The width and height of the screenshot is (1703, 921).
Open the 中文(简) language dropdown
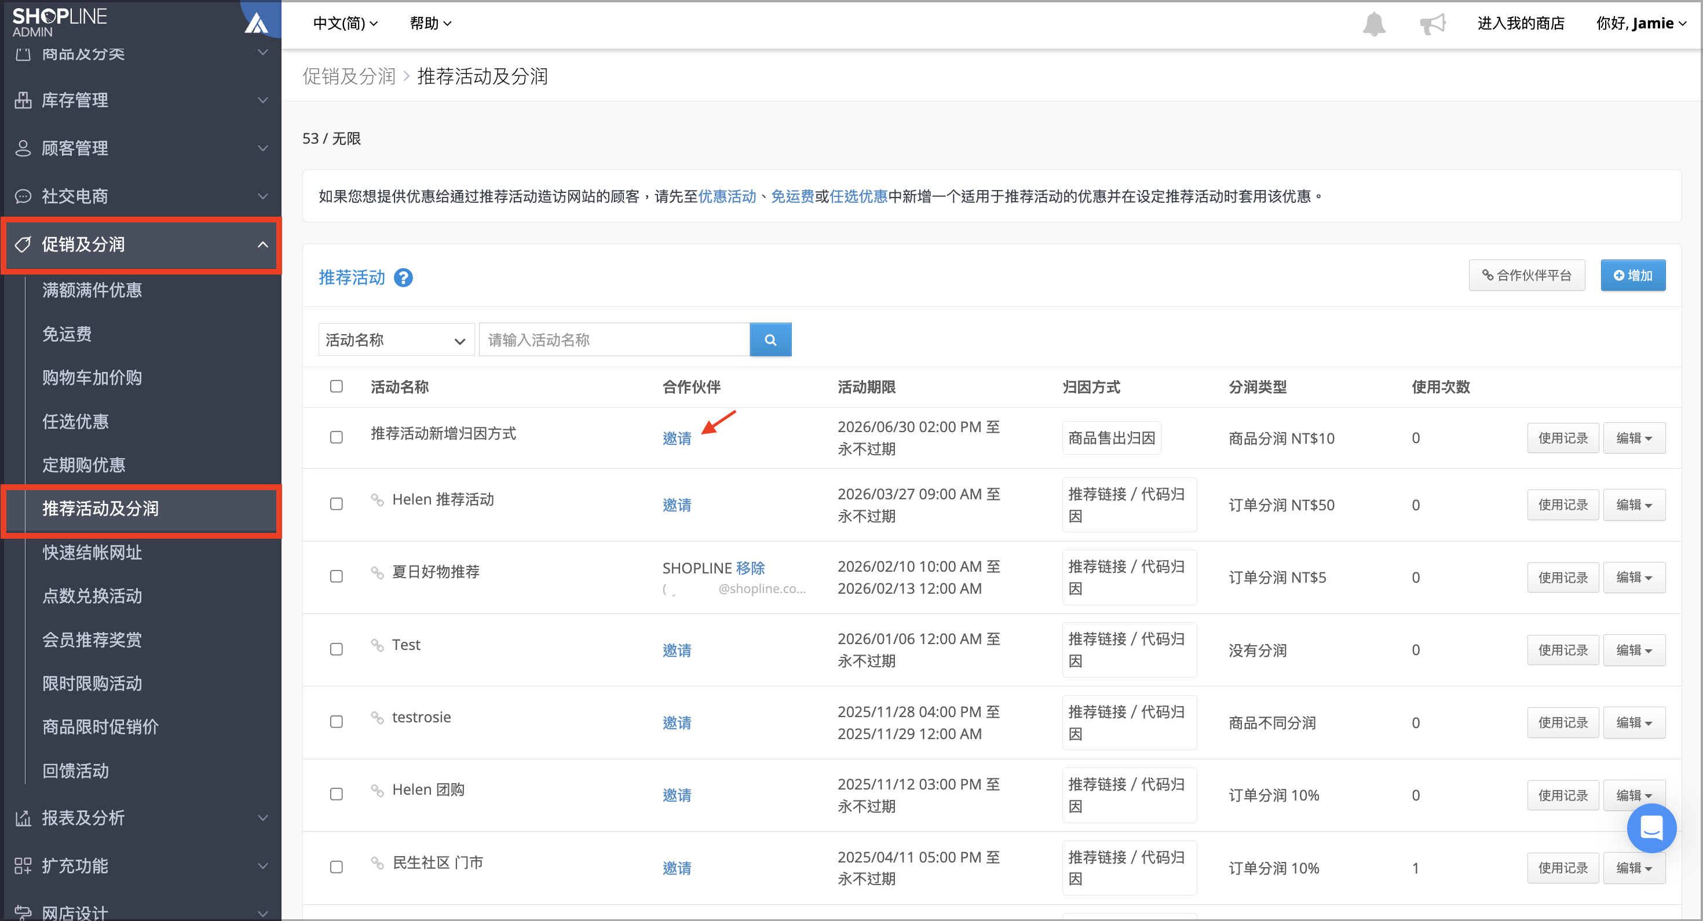[x=345, y=23]
